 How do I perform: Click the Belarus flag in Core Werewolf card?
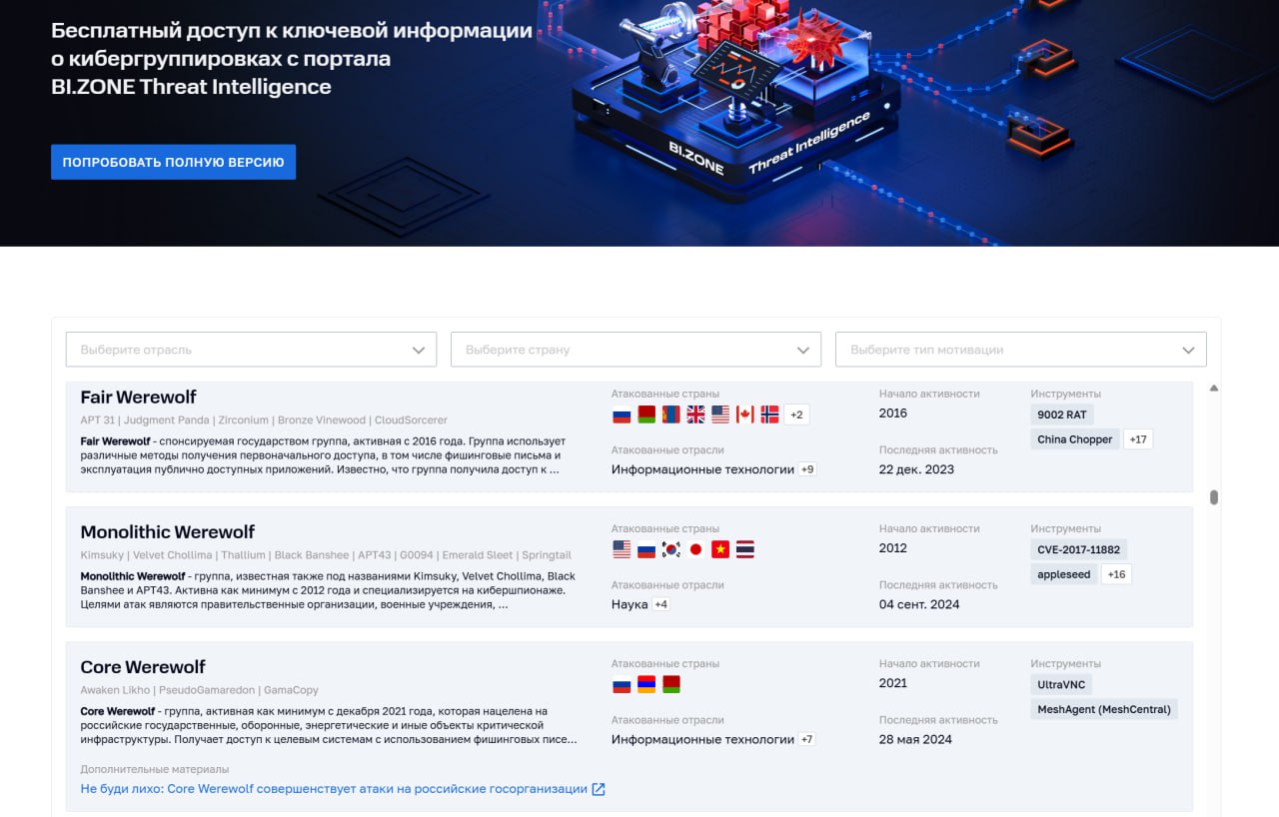pos(670,684)
